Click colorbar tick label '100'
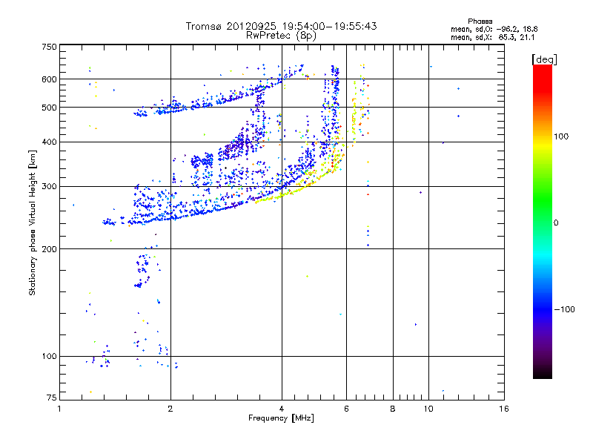Screen dimensions: 593x445 click(x=561, y=136)
